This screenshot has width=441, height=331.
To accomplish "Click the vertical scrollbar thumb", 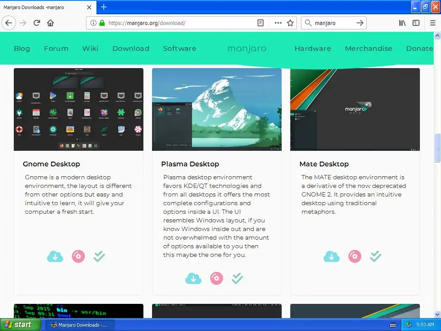I will tap(437, 148).
